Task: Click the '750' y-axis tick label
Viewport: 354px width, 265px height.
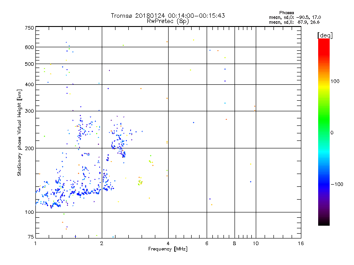Action: tap(29, 28)
